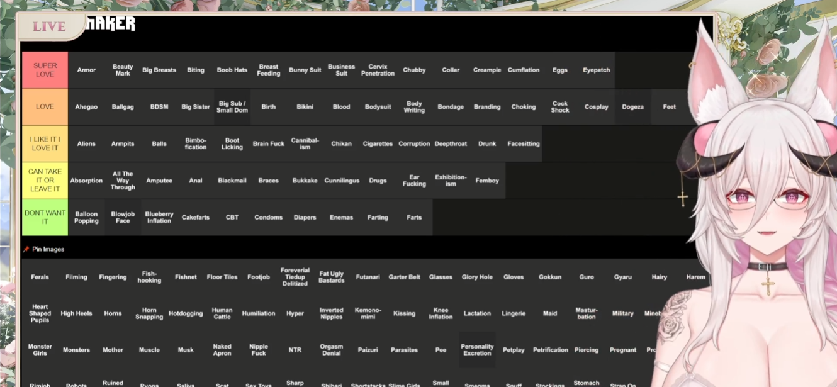Click the I LIKE IT I LOVE IT tier label
This screenshot has height=387, width=837.
[x=45, y=143]
